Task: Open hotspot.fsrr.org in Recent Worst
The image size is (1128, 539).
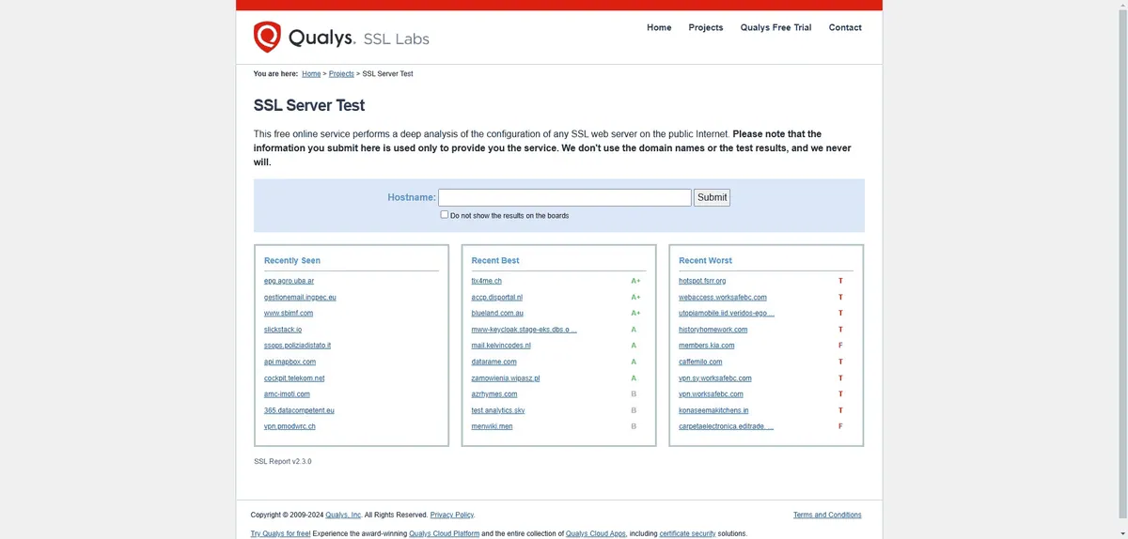Action: [x=702, y=281]
